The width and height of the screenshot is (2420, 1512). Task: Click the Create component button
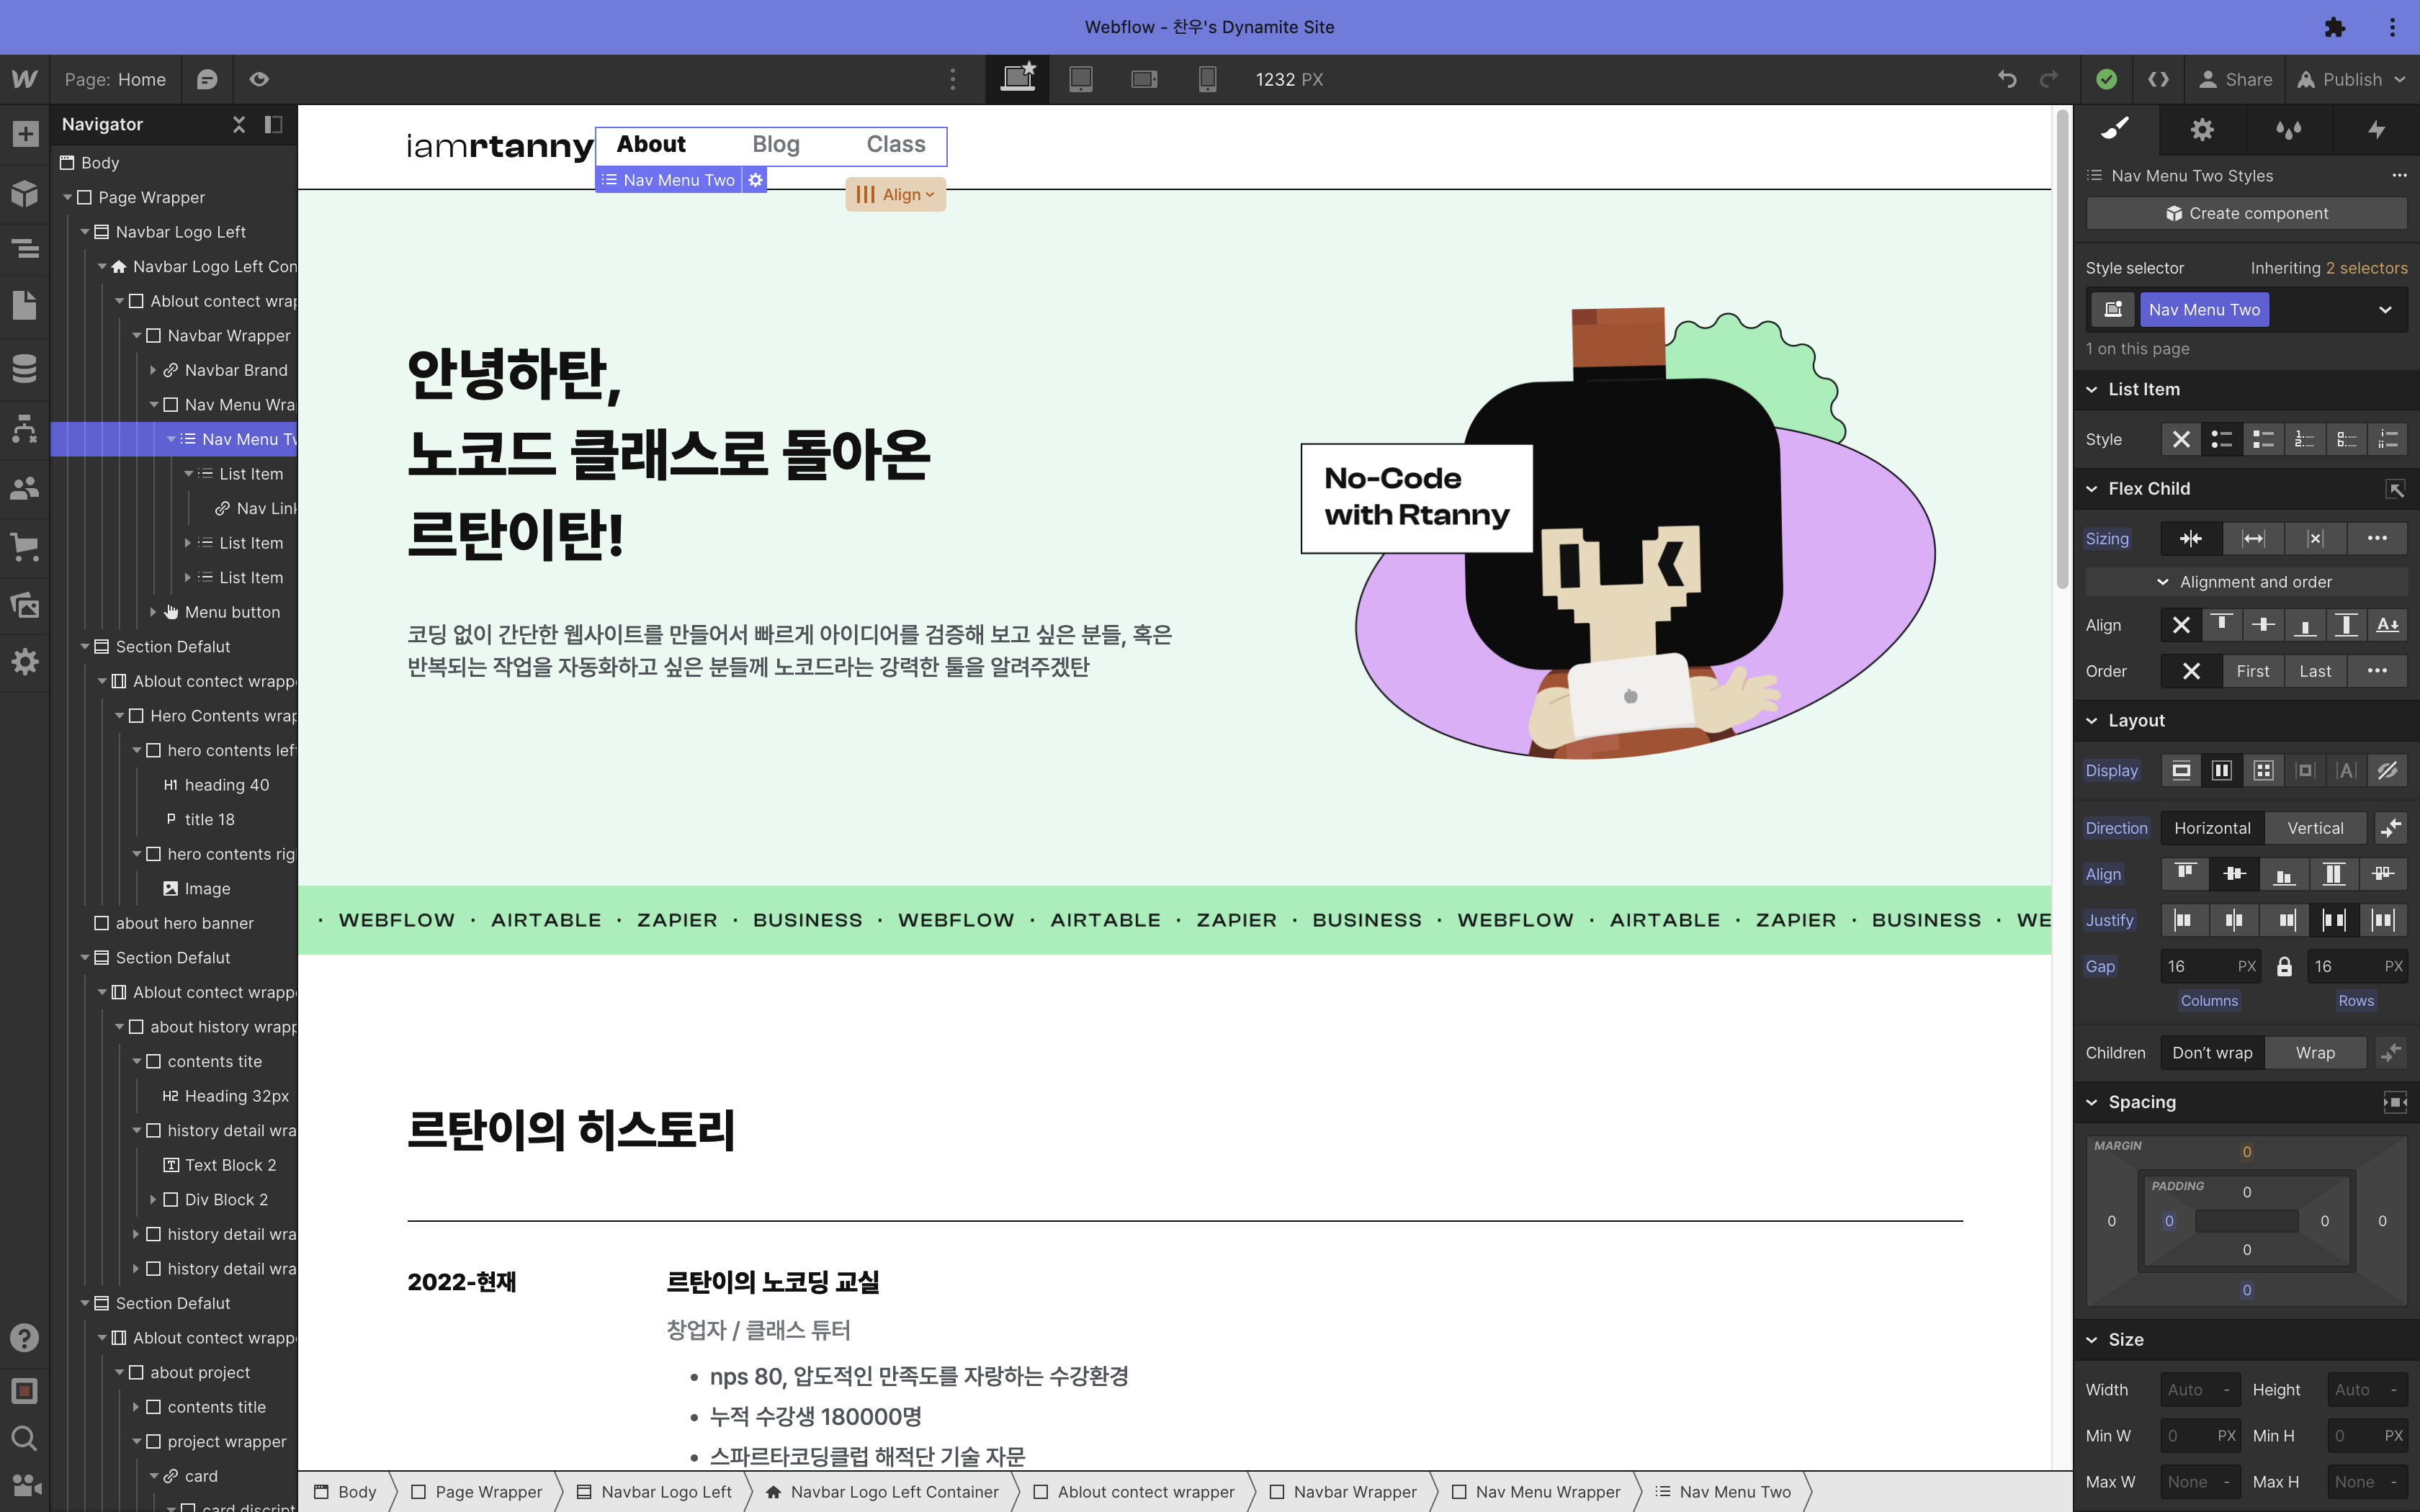pos(2246,213)
